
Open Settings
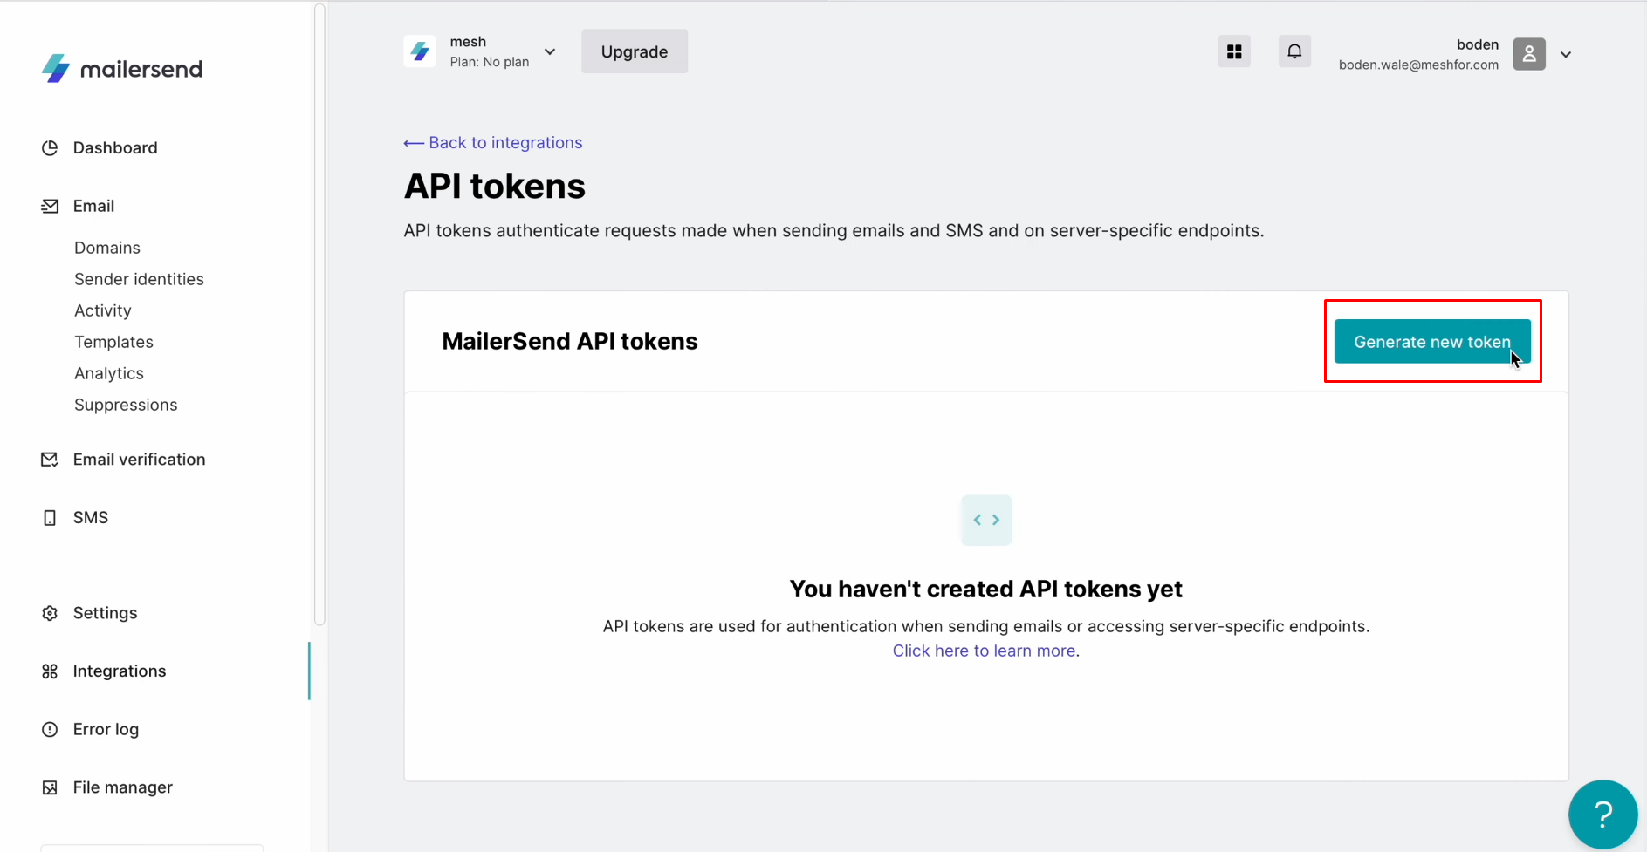(x=106, y=613)
